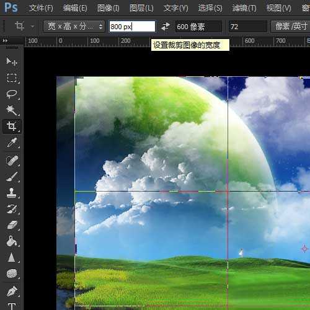
Task: Click the resolution field showing 72
Action: click(x=247, y=27)
